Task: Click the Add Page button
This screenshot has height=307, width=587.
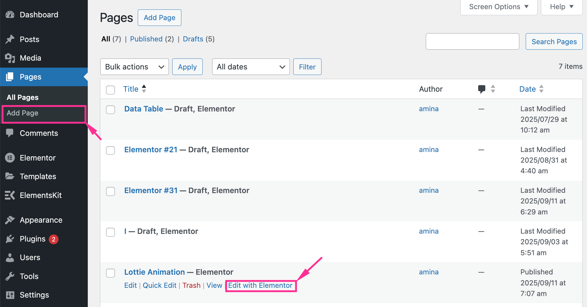Action: coord(159,17)
